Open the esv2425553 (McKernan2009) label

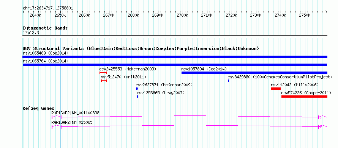click(128, 69)
